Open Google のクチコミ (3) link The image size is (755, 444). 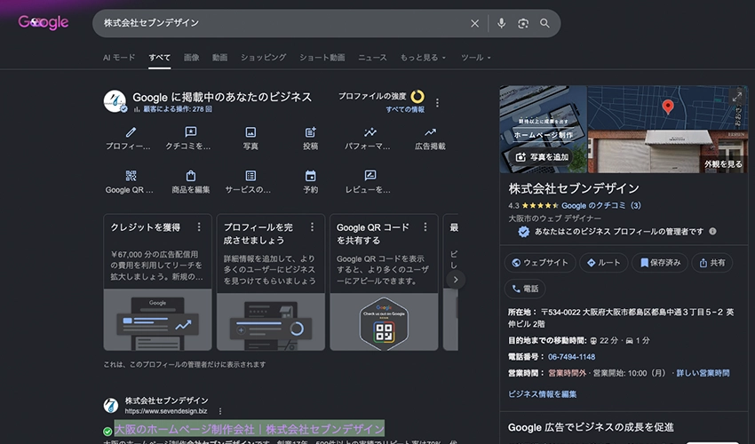point(601,205)
